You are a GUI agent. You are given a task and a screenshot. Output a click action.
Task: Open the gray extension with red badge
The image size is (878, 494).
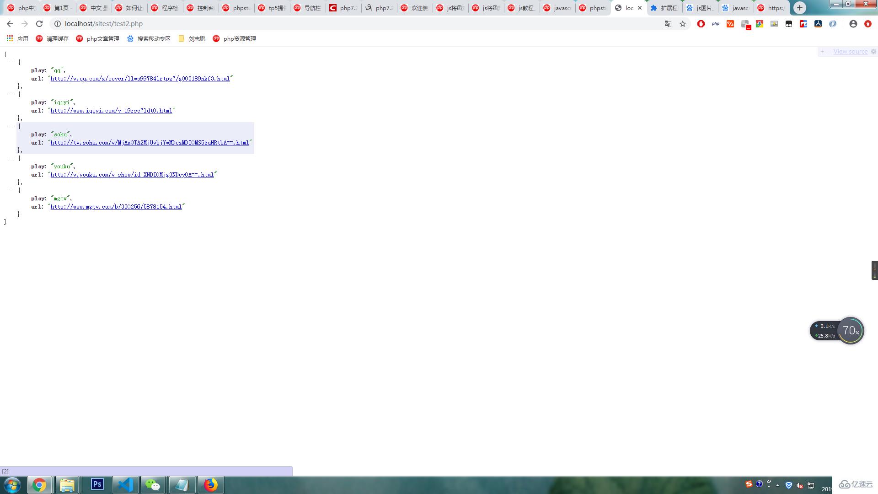pyautogui.click(x=745, y=24)
